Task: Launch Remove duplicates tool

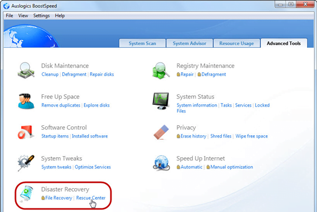Action: click(61, 105)
